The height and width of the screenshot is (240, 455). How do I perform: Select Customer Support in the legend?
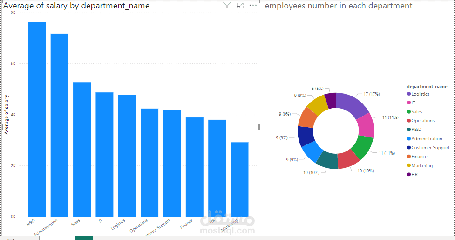(428, 147)
